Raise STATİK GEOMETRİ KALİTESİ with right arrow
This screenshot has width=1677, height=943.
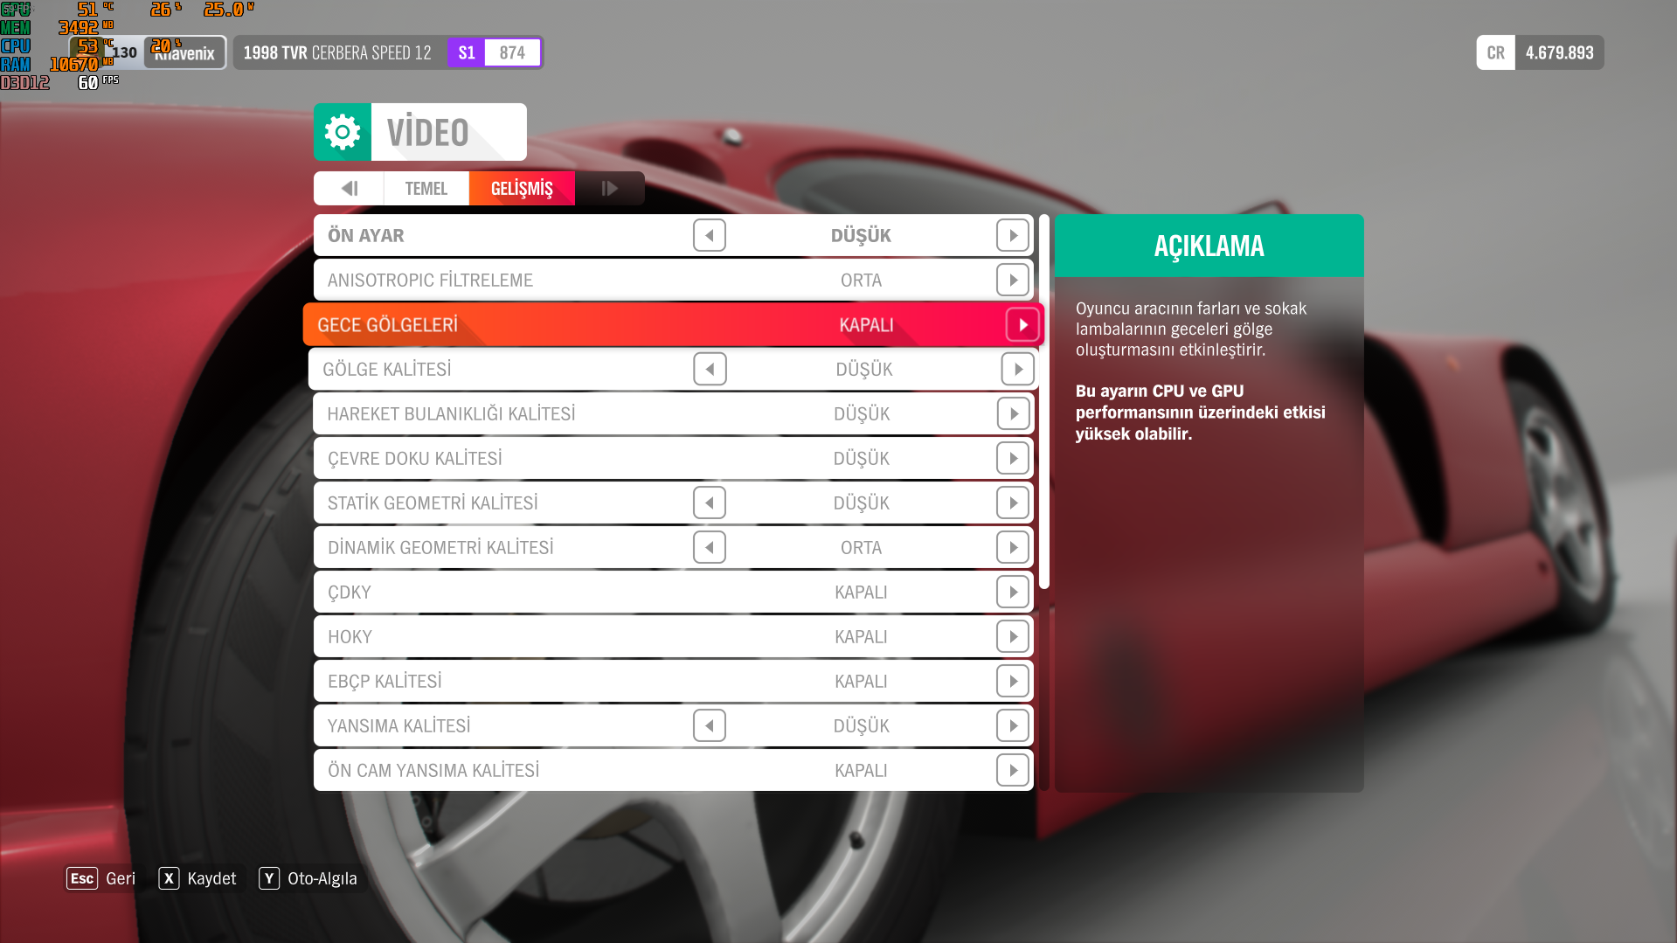coord(1013,503)
